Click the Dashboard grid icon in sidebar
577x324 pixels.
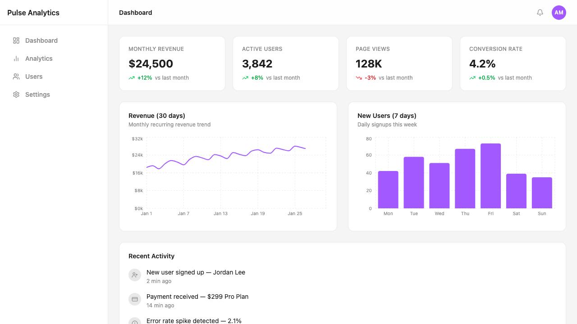pos(16,40)
